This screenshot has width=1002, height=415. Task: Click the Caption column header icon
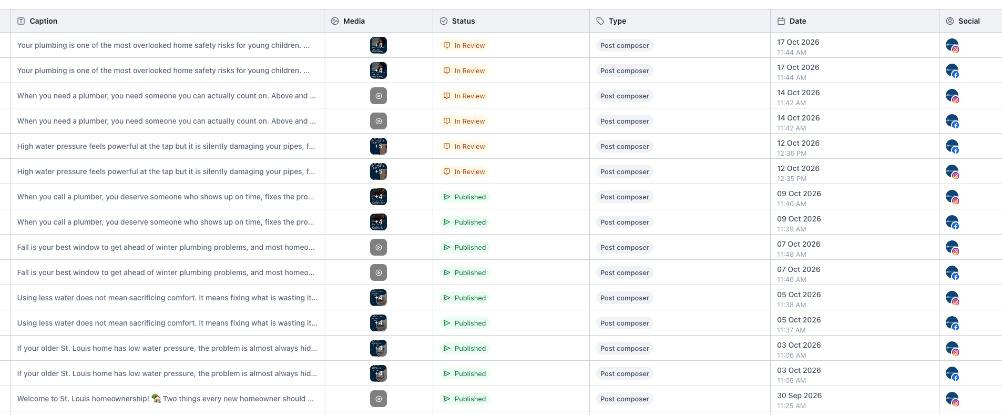[21, 21]
